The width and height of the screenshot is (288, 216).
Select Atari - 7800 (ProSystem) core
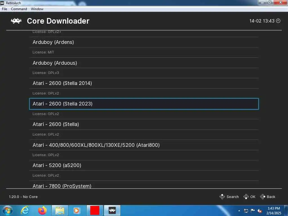click(144, 185)
